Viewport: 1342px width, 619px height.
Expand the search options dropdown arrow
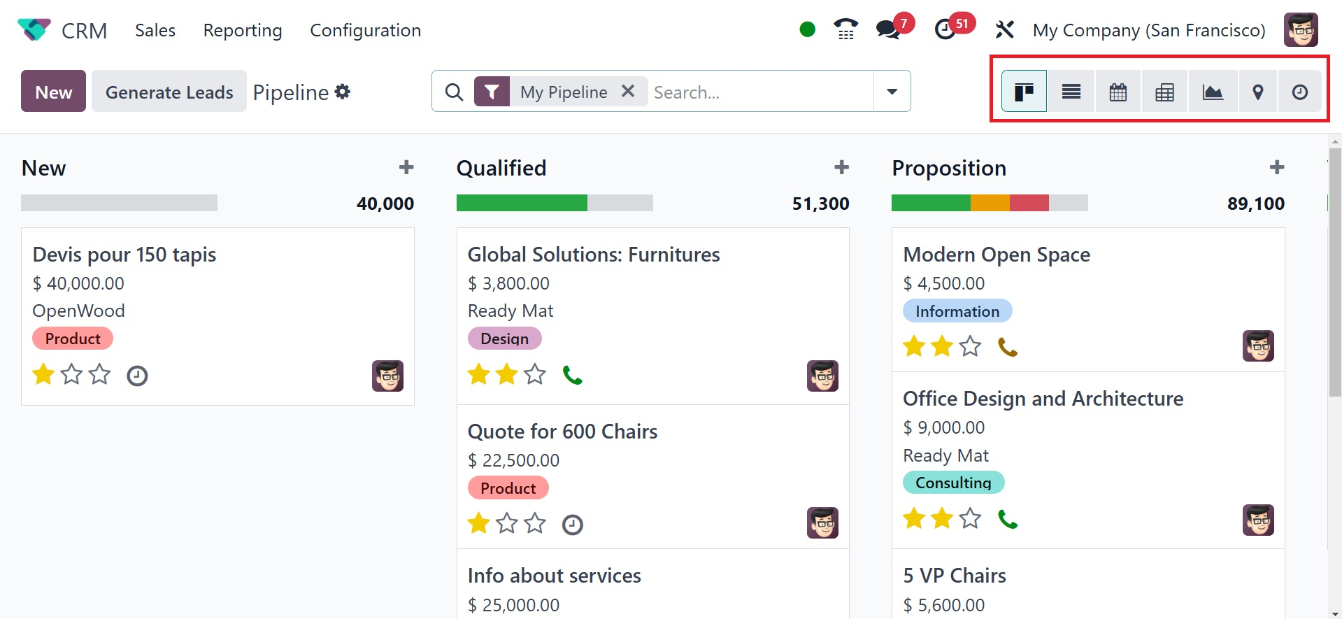point(892,91)
